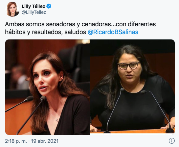Click the word hábitos in the tweet
Viewport: 179px width, 147px height.
(15, 32)
